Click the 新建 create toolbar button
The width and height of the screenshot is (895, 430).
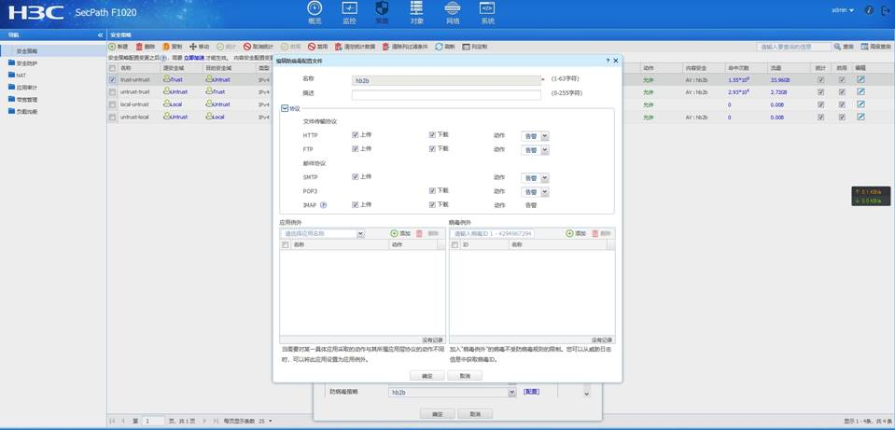[x=119, y=47]
